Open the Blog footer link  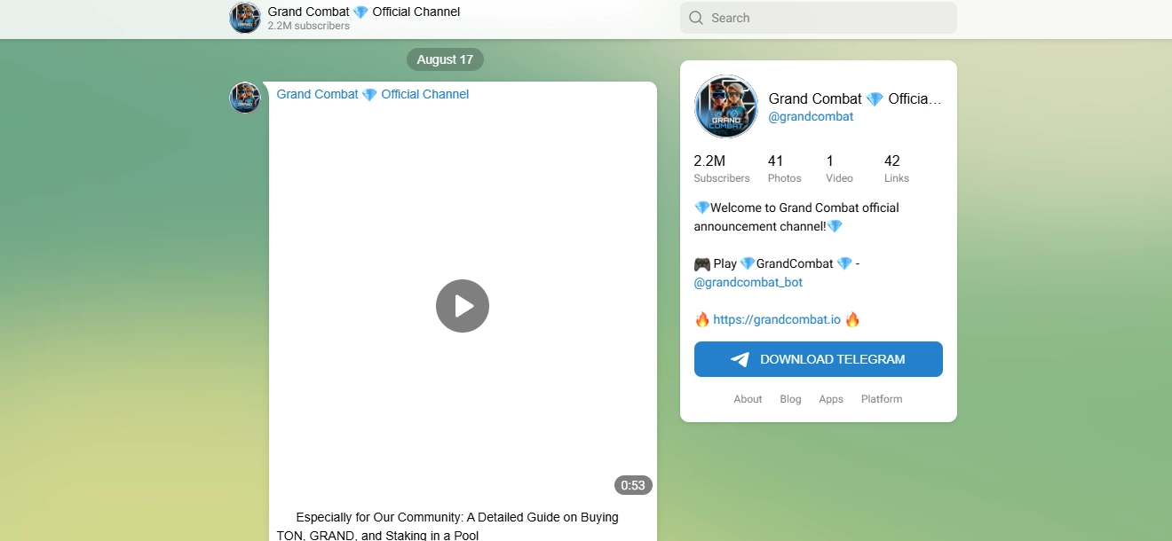790,399
